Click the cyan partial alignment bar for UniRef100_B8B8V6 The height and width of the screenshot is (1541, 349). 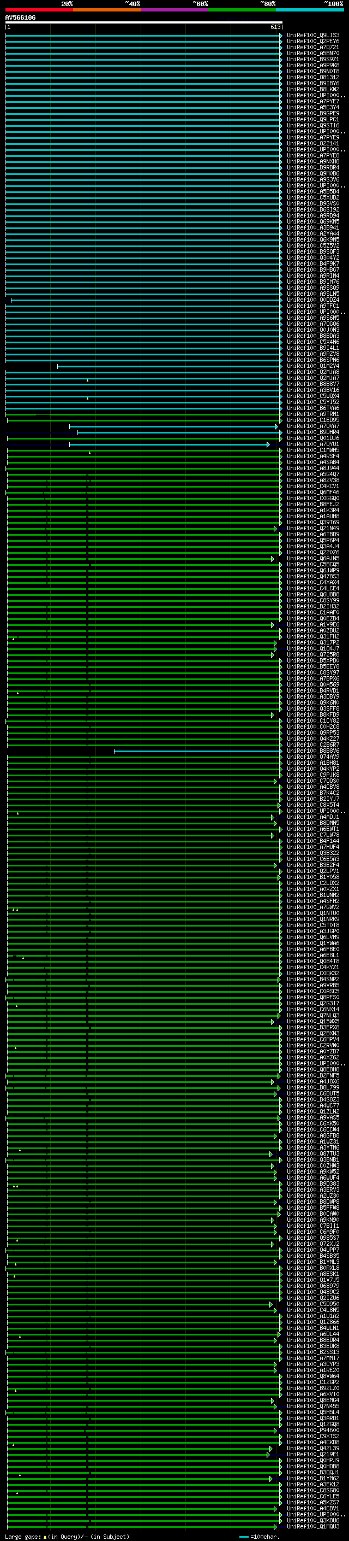[198, 751]
